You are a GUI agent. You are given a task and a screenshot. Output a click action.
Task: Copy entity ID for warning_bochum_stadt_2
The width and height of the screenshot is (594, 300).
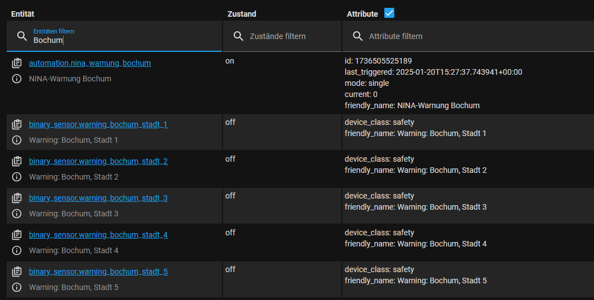(17, 162)
